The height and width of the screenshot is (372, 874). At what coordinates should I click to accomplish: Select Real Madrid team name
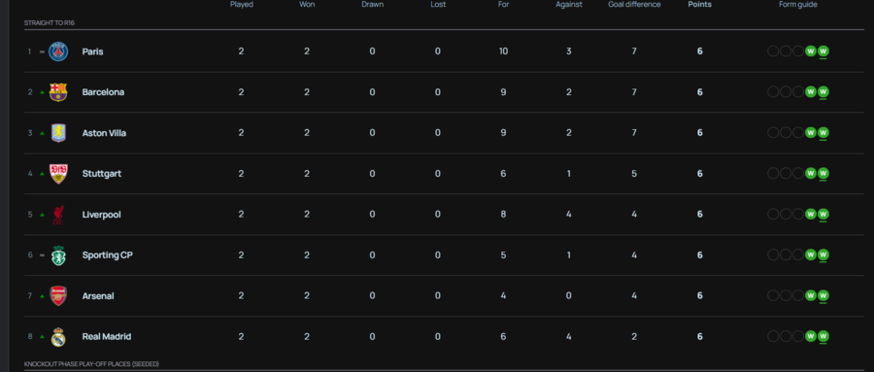coord(107,337)
